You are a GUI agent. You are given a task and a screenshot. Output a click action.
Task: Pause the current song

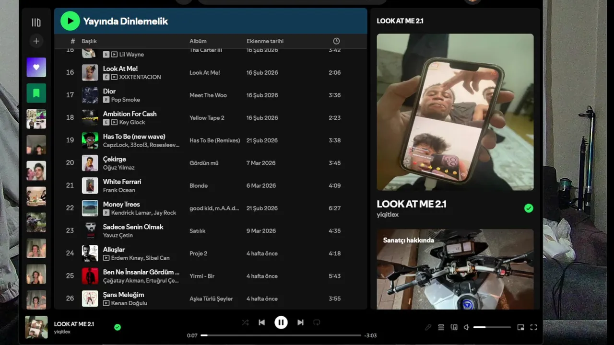click(x=281, y=322)
